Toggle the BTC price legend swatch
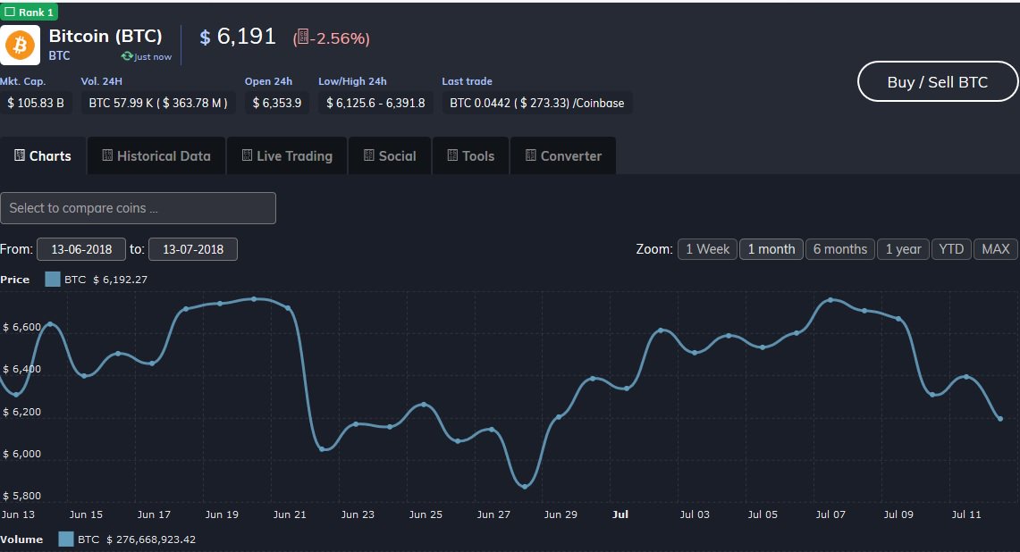This screenshot has width=1020, height=552. (x=53, y=280)
